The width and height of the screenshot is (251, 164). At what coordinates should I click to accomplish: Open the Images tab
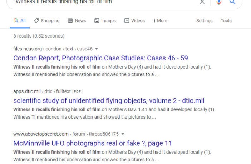(105, 21)
